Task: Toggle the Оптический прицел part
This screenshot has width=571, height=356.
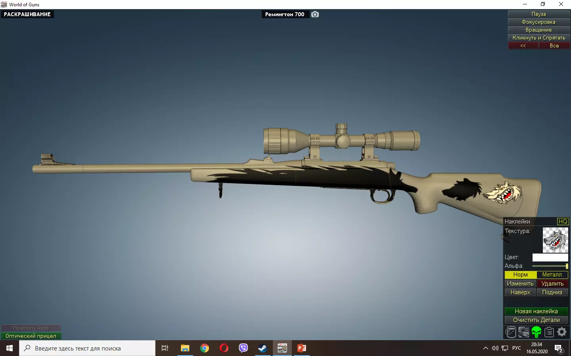Action: pos(31,336)
